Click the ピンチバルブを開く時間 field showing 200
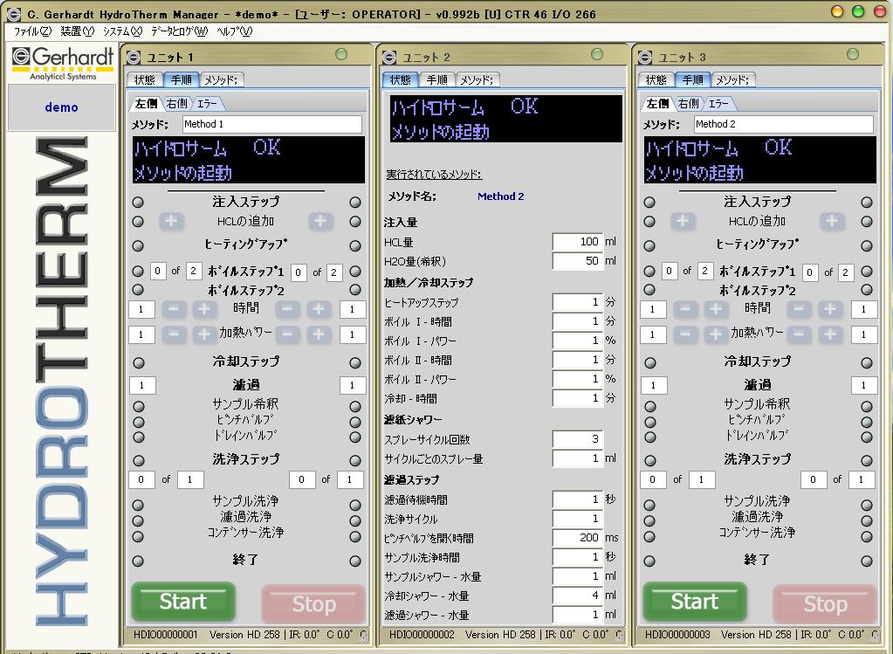893x654 pixels. click(x=577, y=538)
